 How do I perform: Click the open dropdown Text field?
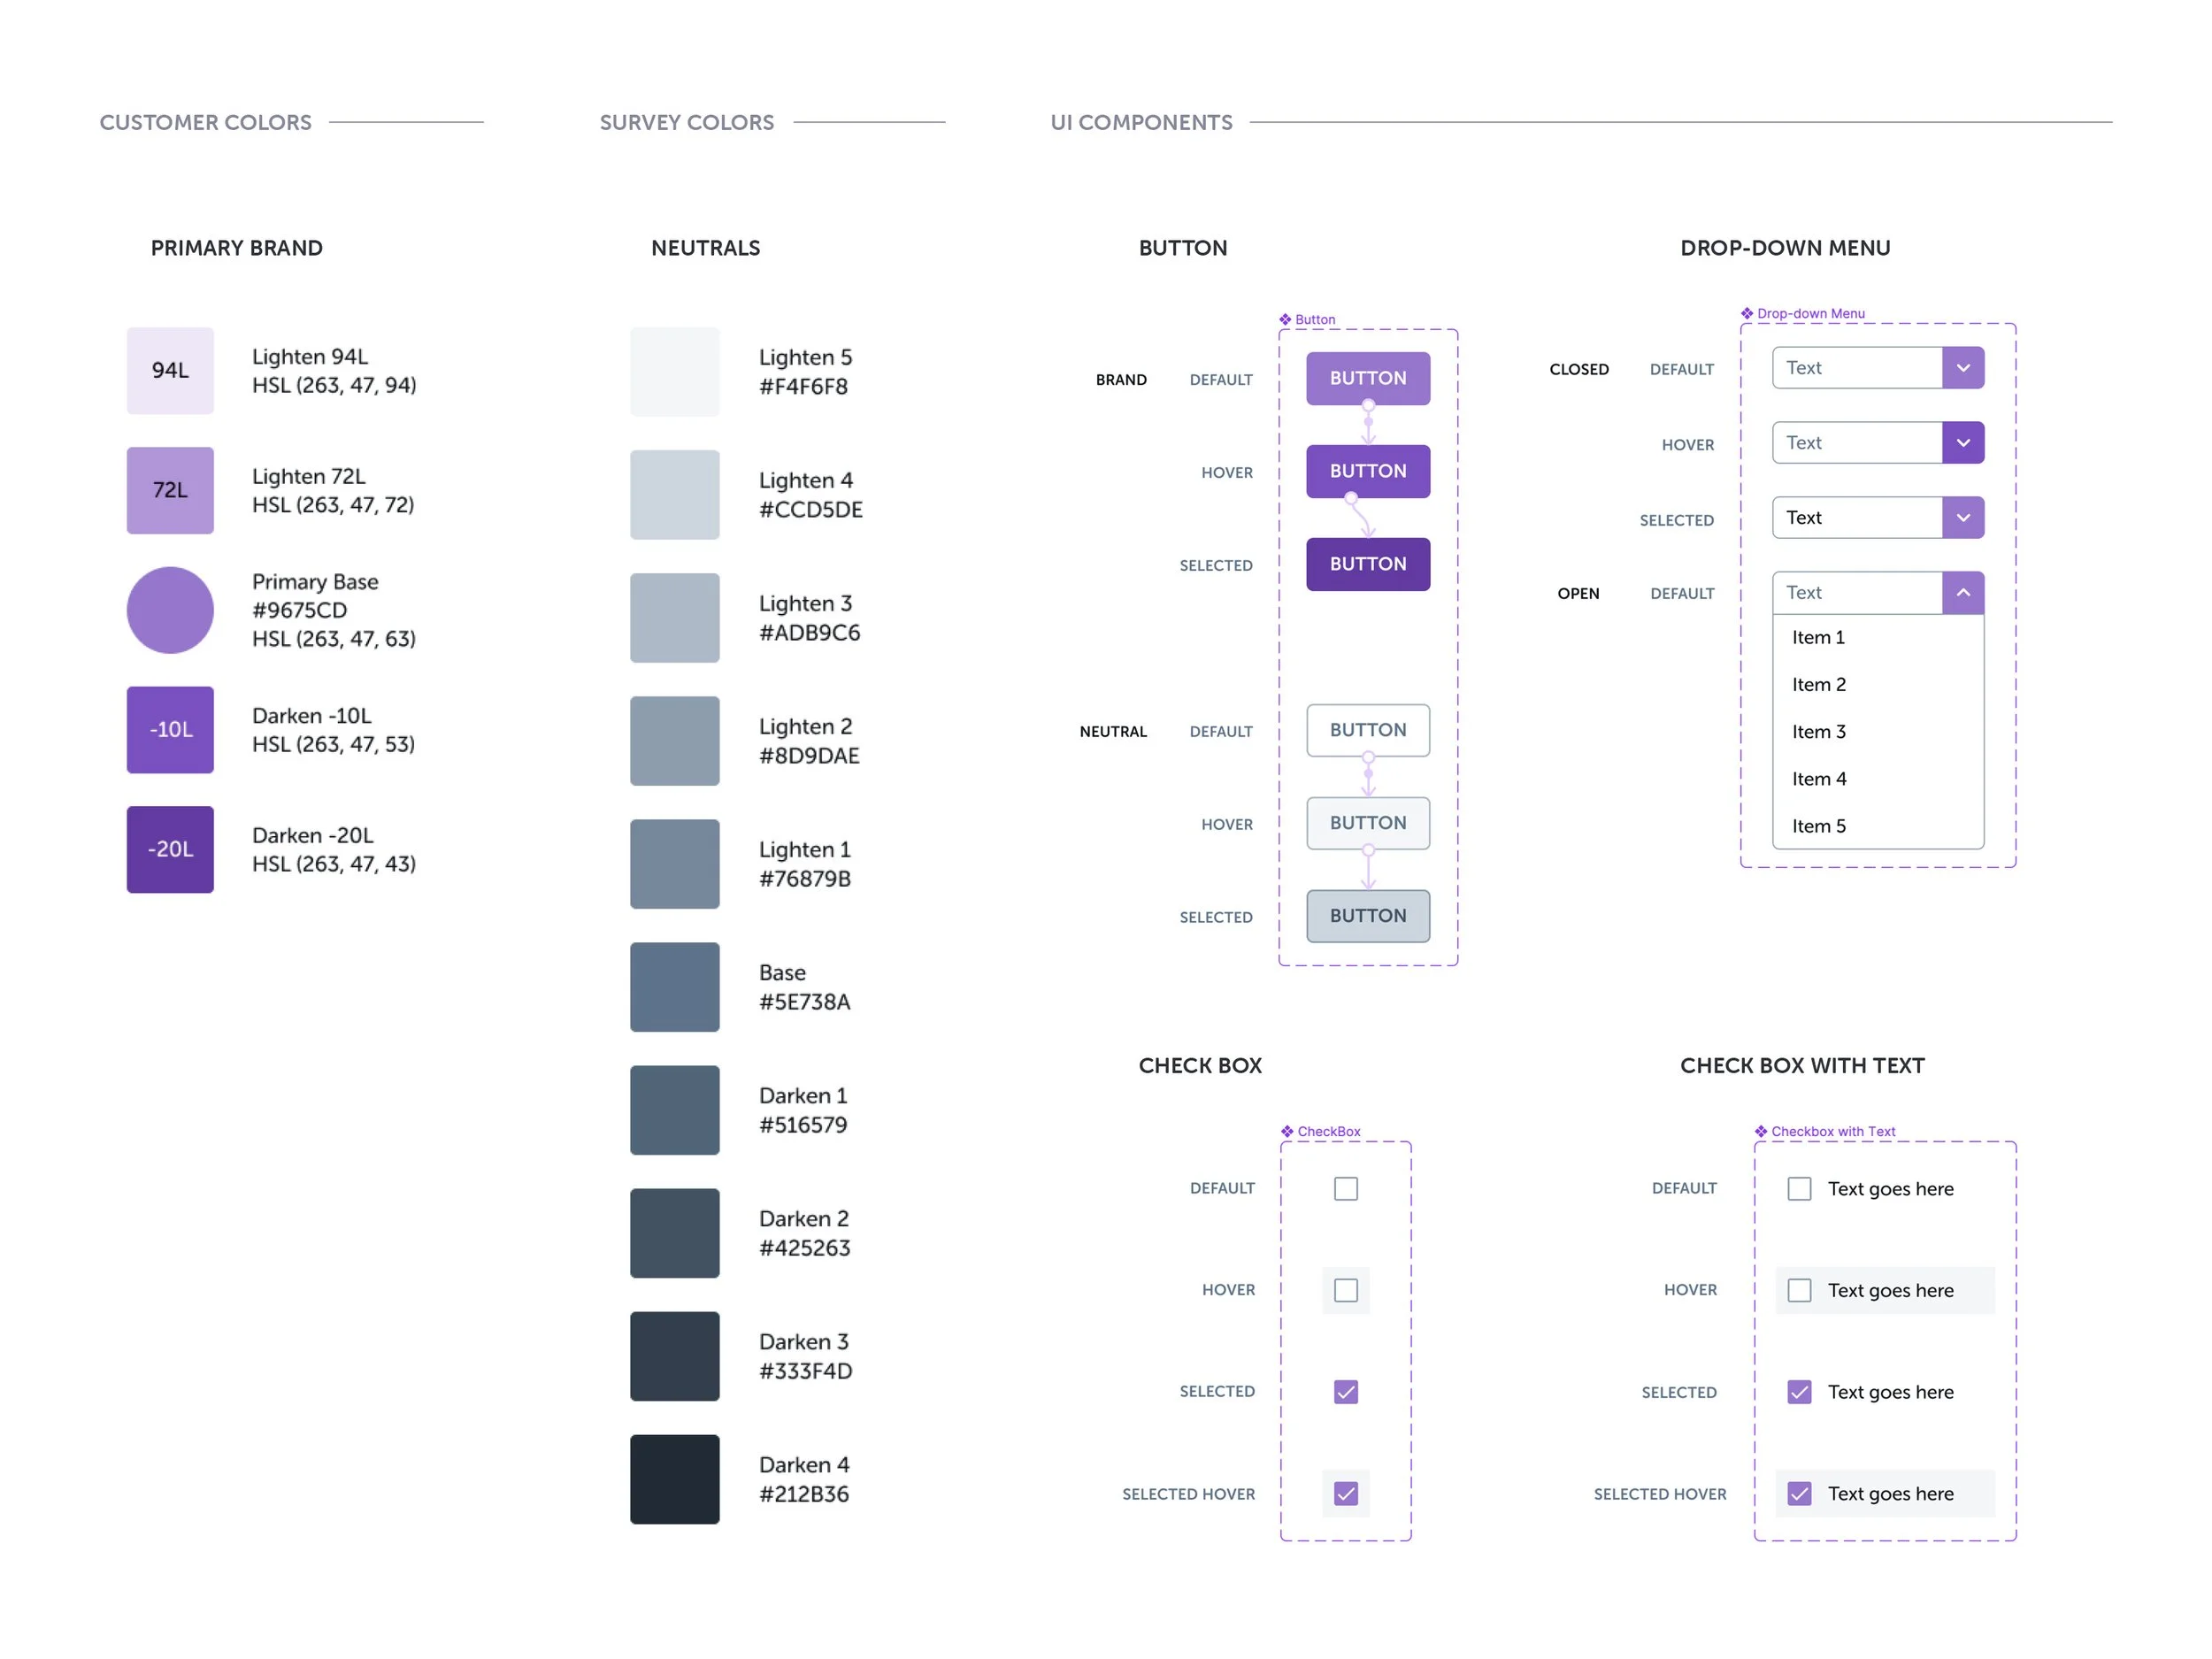pyautogui.click(x=1856, y=593)
